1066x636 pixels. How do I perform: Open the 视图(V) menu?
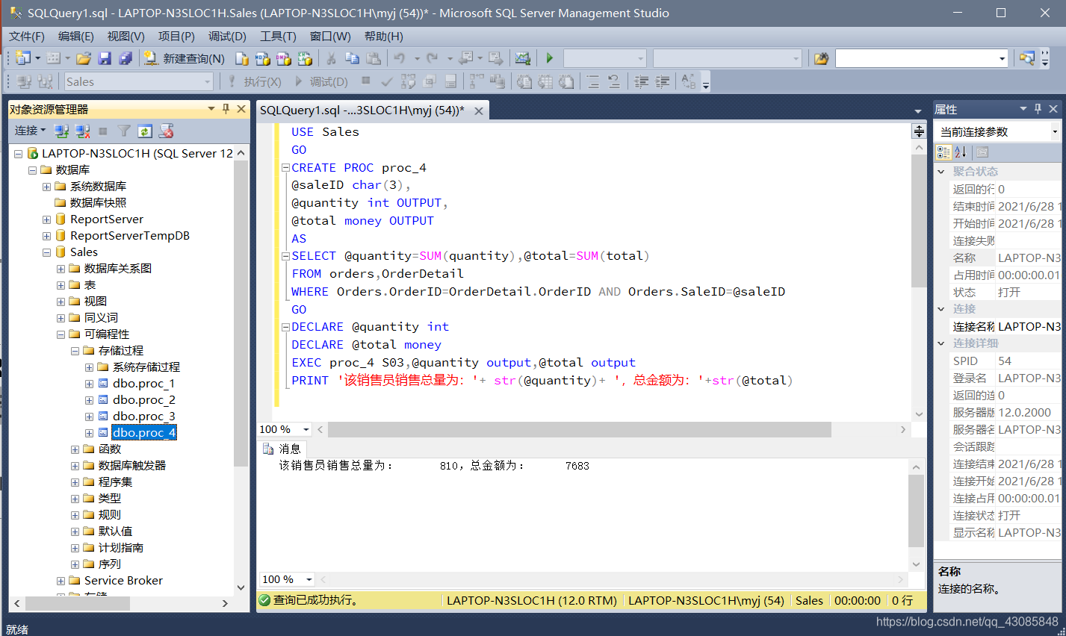click(125, 36)
